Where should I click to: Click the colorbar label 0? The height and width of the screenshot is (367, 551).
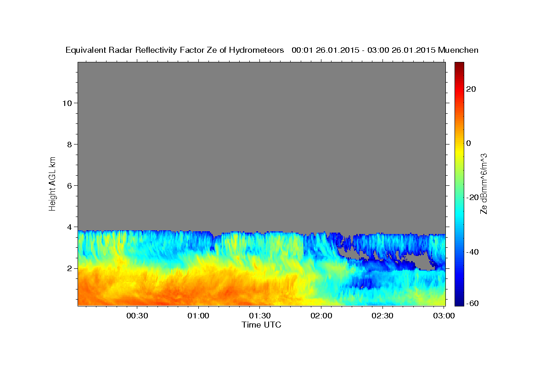point(468,143)
